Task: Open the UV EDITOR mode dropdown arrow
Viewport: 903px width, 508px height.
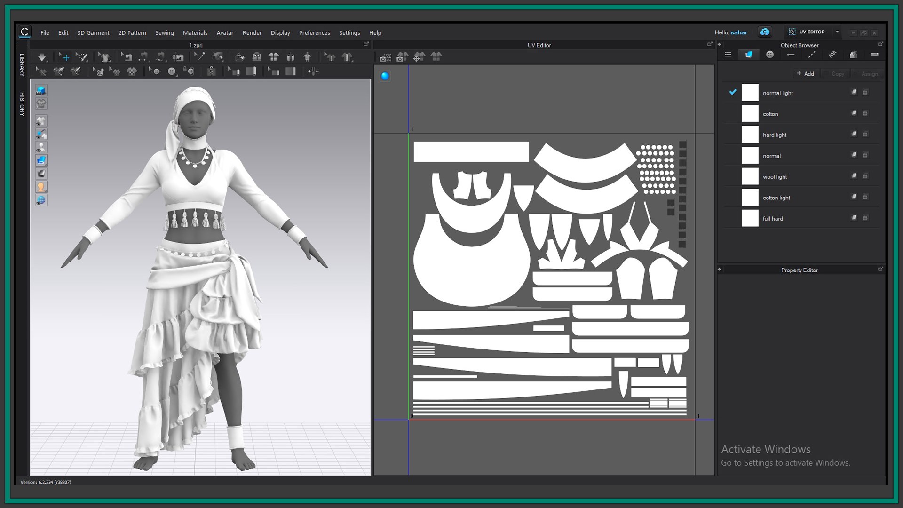Action: [x=837, y=32]
